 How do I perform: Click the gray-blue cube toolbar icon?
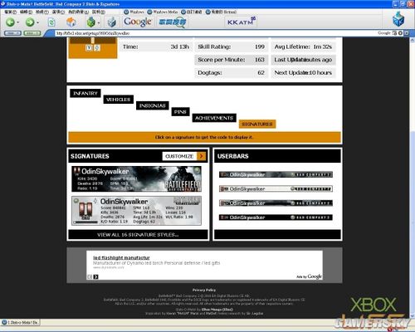111,22
